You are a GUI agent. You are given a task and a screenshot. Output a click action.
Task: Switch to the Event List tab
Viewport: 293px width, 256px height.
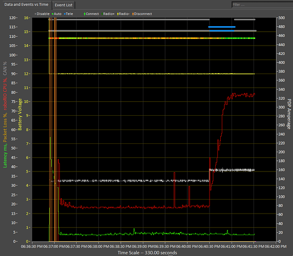point(64,5)
